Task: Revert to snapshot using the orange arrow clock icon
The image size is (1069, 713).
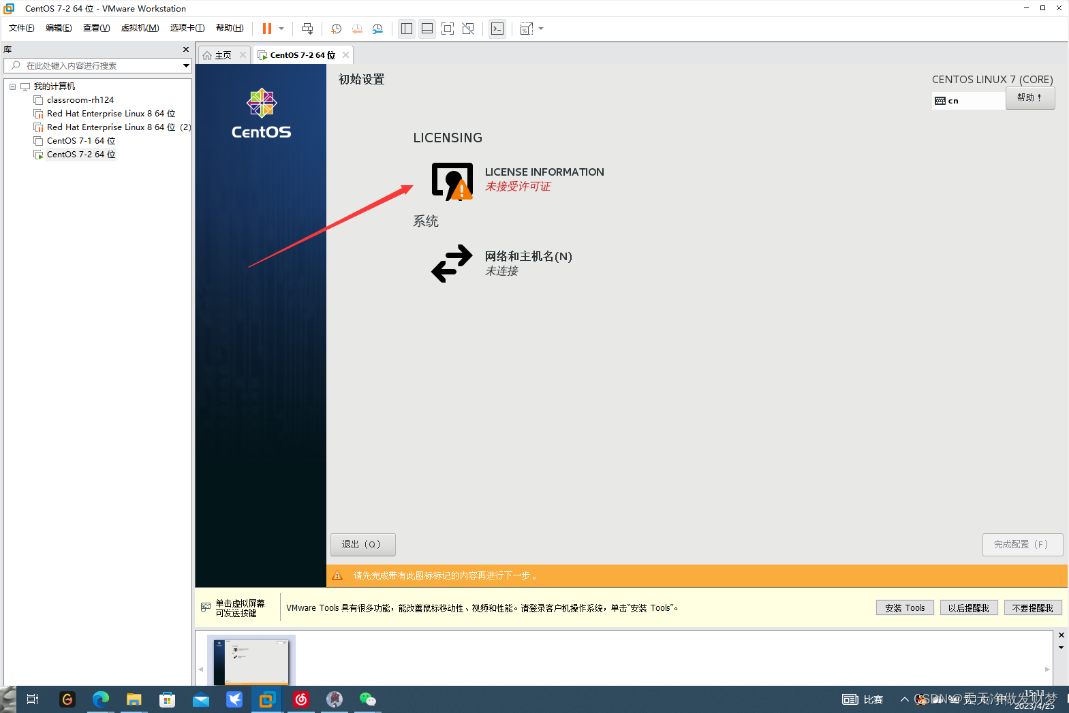Action: click(357, 29)
